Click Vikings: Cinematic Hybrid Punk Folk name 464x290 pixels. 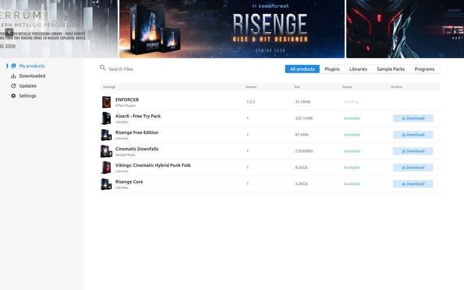coord(153,165)
